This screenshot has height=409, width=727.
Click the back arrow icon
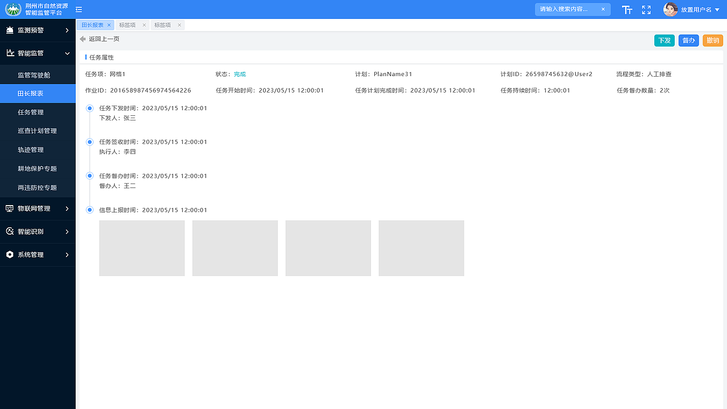pos(82,39)
